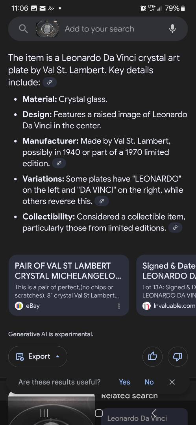Open source link icon after "others reverse this."
The image size is (196, 425).
(x=102, y=201)
